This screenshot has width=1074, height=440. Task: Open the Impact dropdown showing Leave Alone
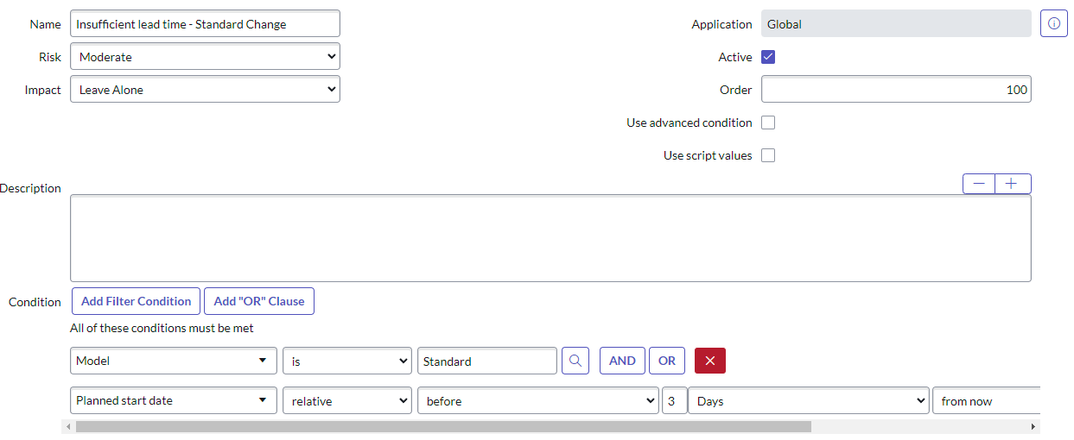click(205, 90)
